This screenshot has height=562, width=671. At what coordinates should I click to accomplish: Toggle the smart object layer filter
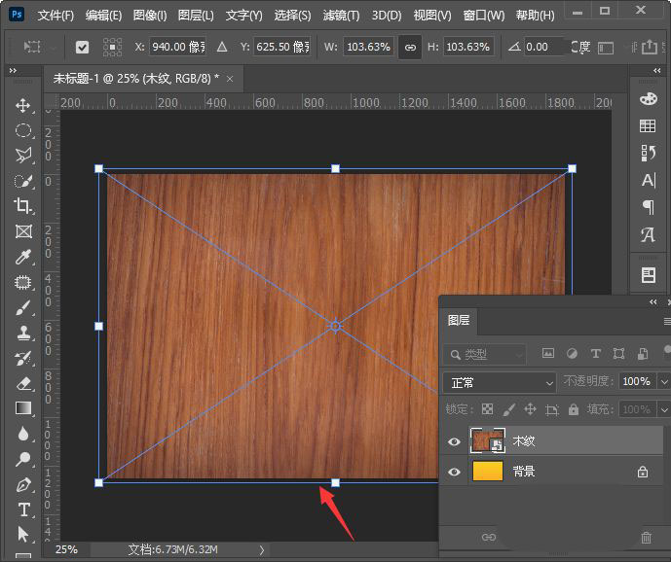pyautogui.click(x=643, y=353)
